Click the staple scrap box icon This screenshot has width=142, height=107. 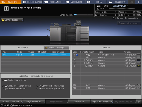(x=40, y=89)
